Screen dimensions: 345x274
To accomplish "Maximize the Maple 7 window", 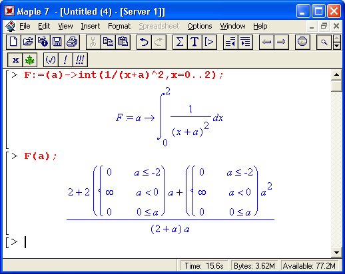I will pyautogui.click(x=318, y=11).
